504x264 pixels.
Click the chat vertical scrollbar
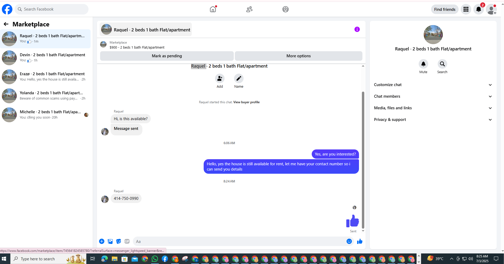click(363, 160)
